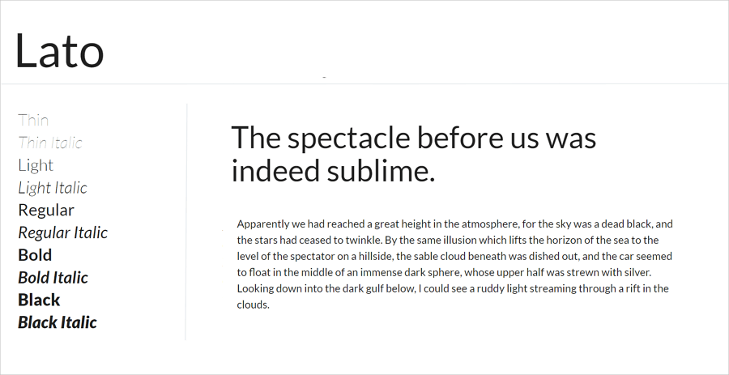This screenshot has height=375, width=729.
Task: Click the headline words "indeed sublime."
Action: click(333, 171)
